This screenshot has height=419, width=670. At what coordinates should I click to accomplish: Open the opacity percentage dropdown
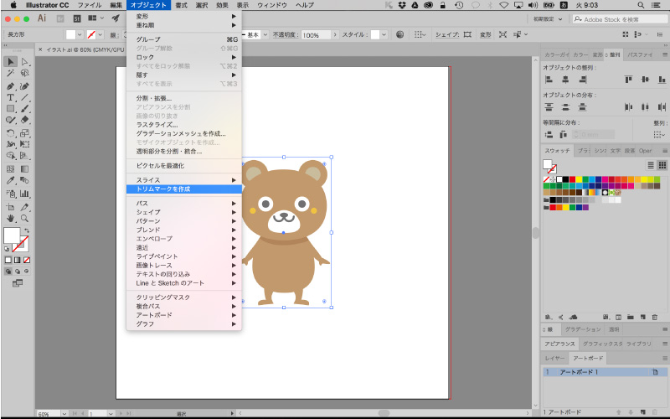point(335,35)
